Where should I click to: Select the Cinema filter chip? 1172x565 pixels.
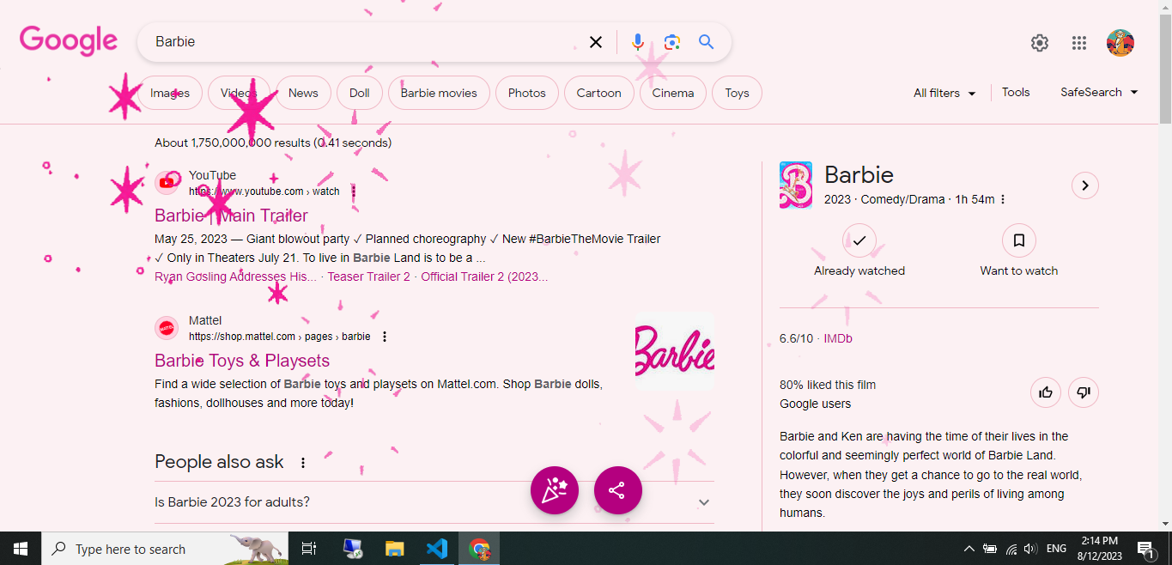[673, 93]
